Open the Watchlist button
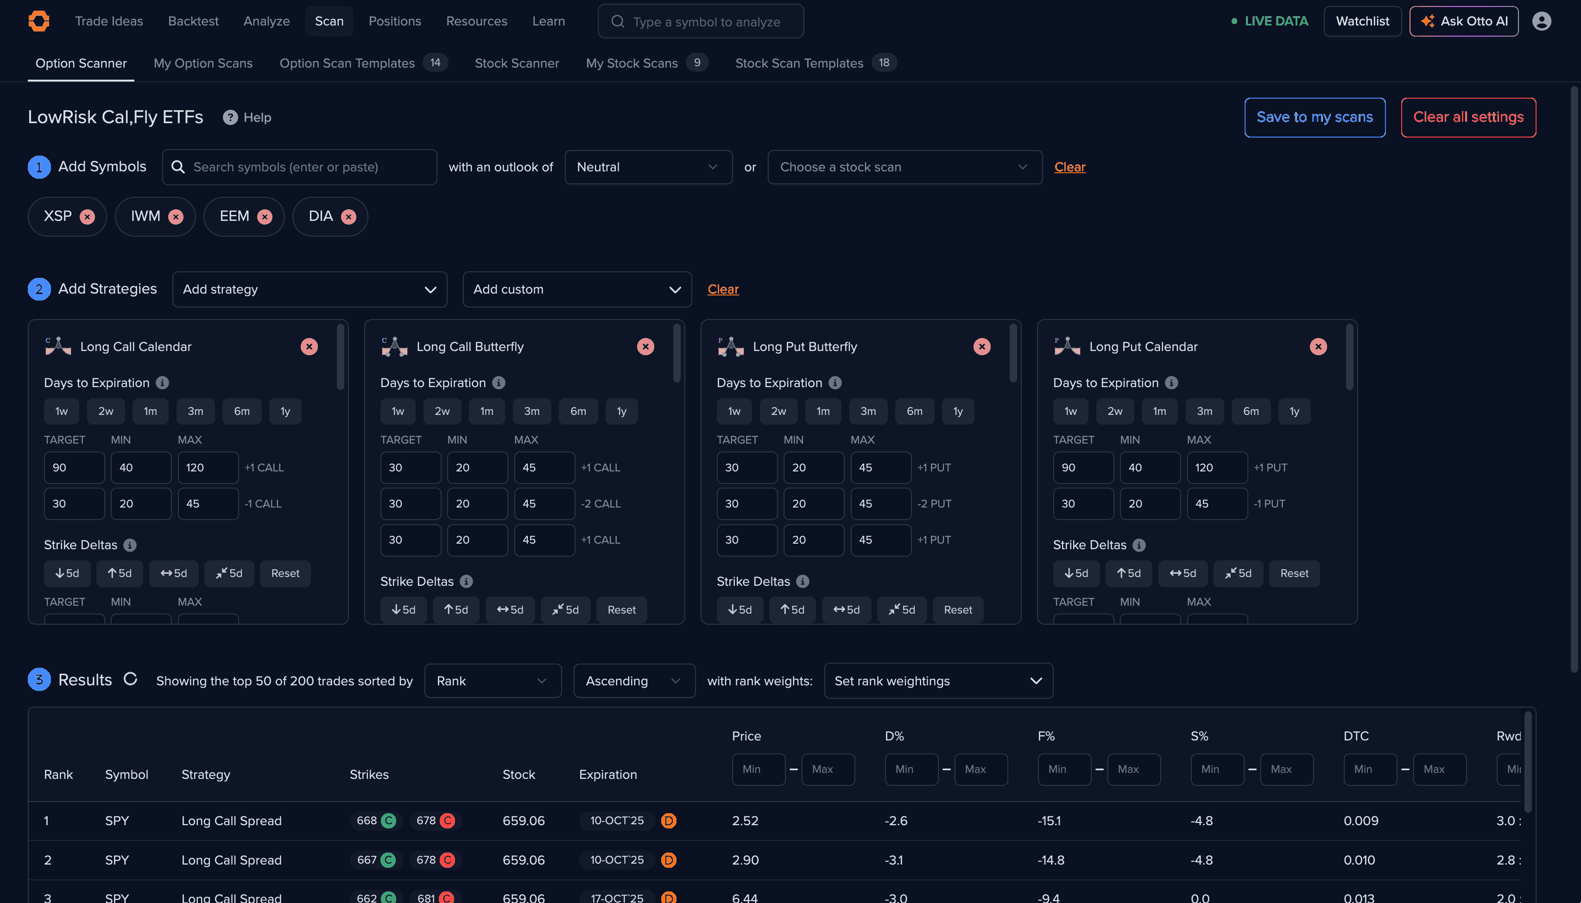Image resolution: width=1581 pixels, height=903 pixels. 1362,21
